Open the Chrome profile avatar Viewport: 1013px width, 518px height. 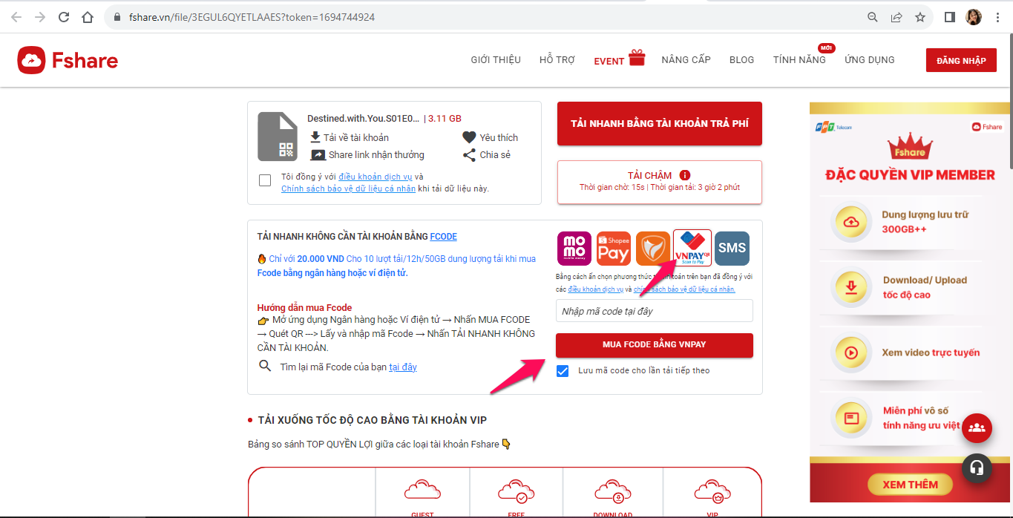(x=974, y=17)
